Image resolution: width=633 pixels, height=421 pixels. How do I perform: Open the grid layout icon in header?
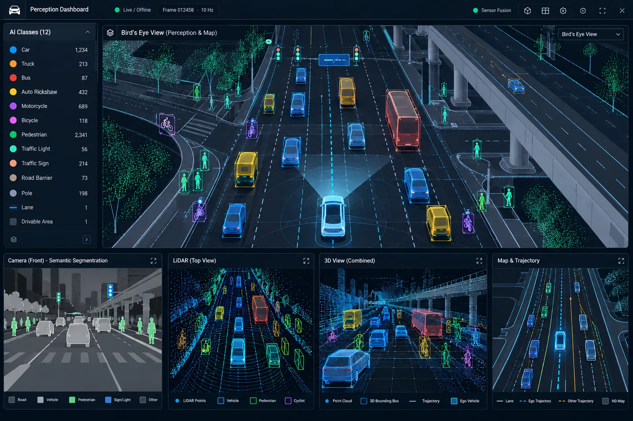pyautogui.click(x=545, y=10)
